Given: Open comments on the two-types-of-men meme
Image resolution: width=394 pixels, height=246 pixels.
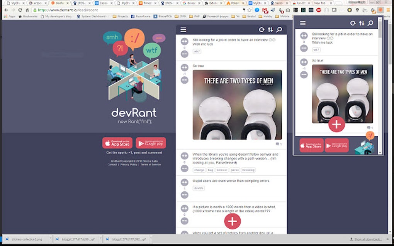Looking at the screenshot, I should click(x=277, y=143).
